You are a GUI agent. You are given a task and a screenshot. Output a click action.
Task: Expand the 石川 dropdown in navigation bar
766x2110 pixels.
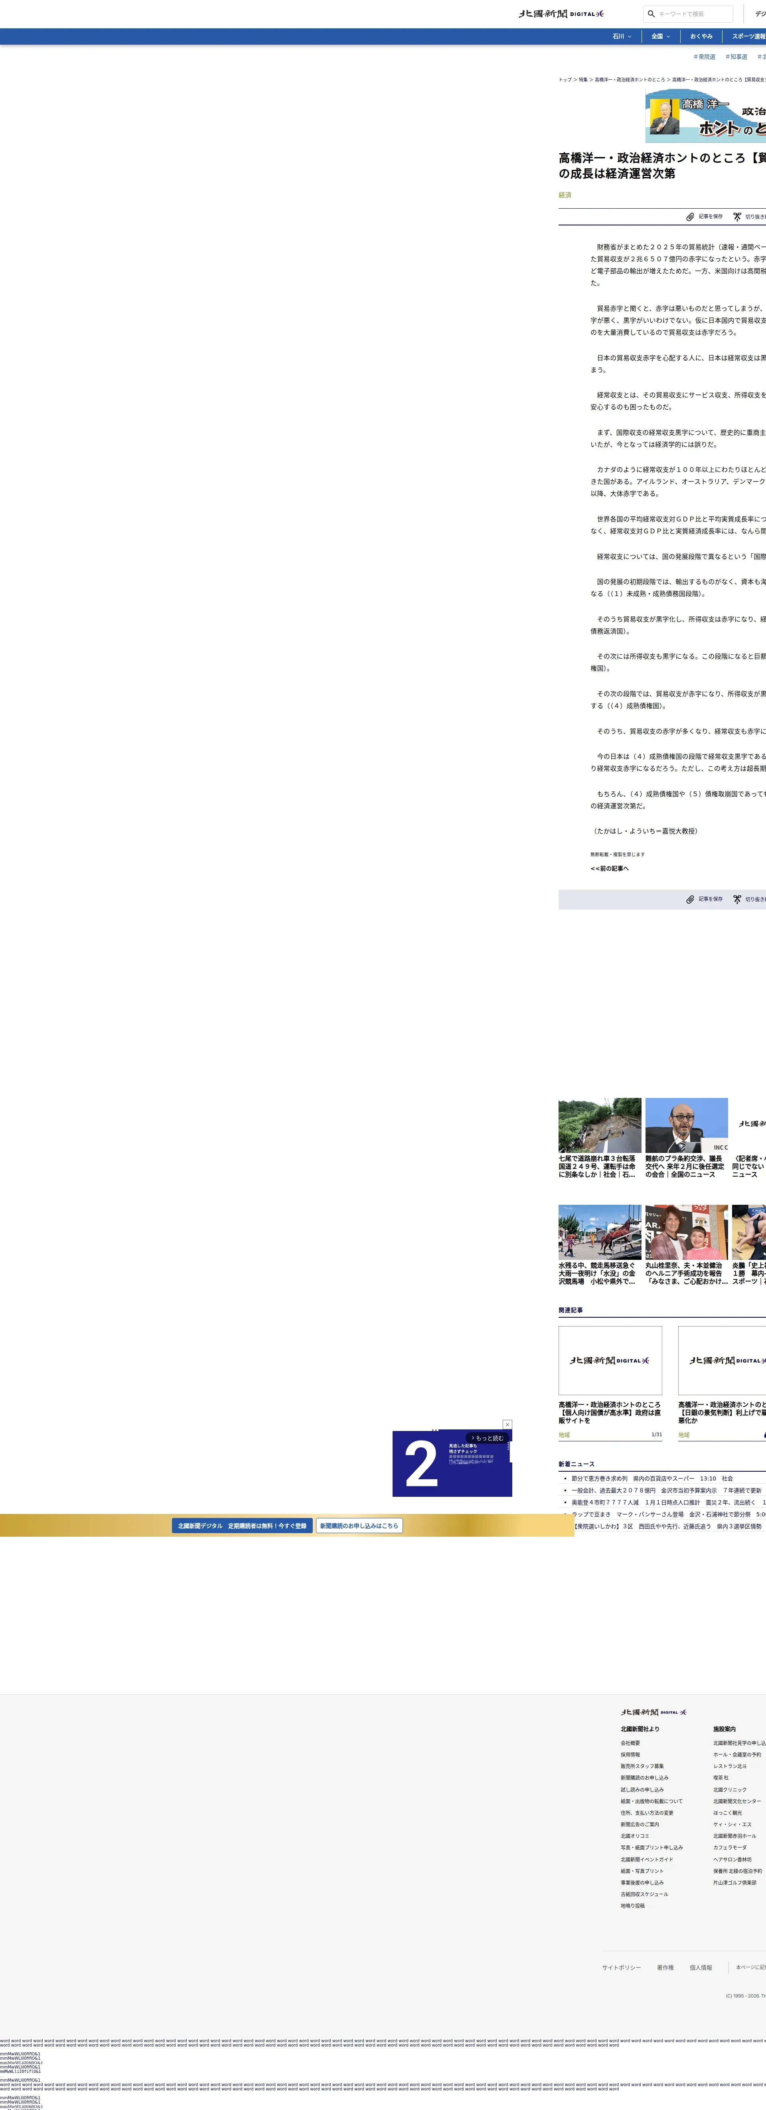pyautogui.click(x=622, y=37)
